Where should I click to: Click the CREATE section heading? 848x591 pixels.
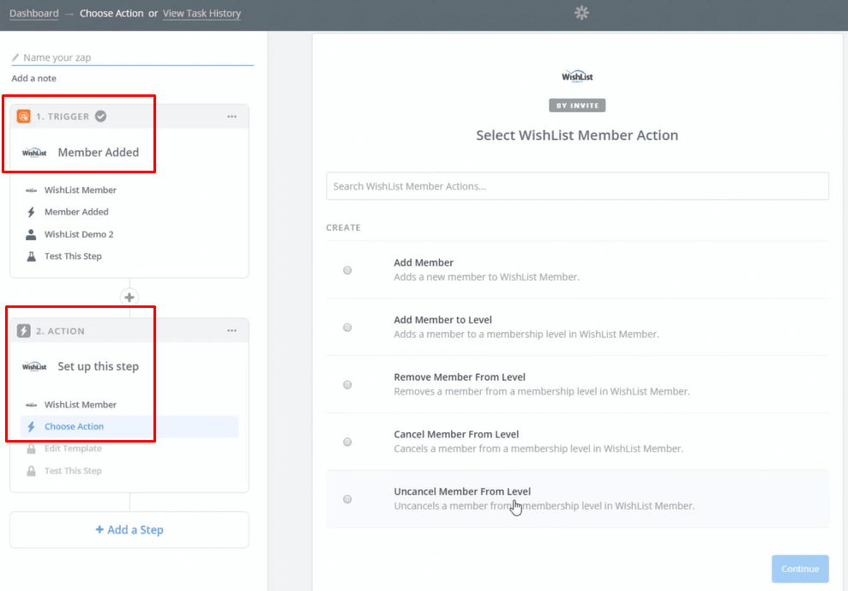click(344, 228)
